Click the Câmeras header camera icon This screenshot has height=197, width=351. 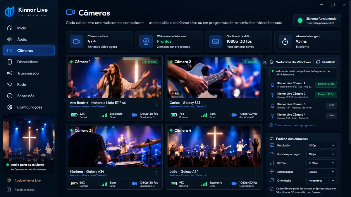(70, 12)
